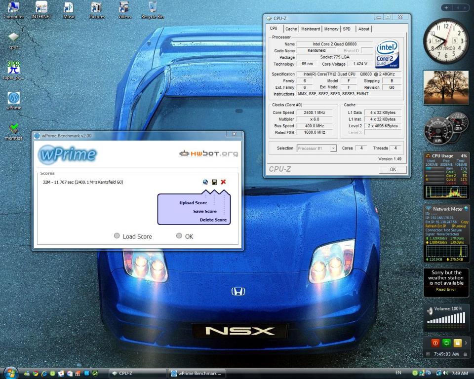Select the wPrime desktop icon
474x379 pixels.
(14, 101)
